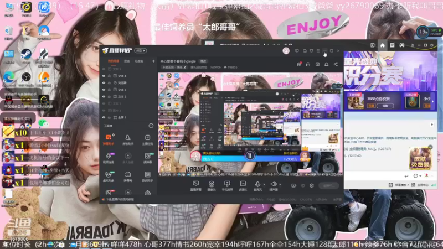This screenshot has height=249, width=443.
Task: Toggle the preview eye icon beside the settings gear
Action: (303, 185)
